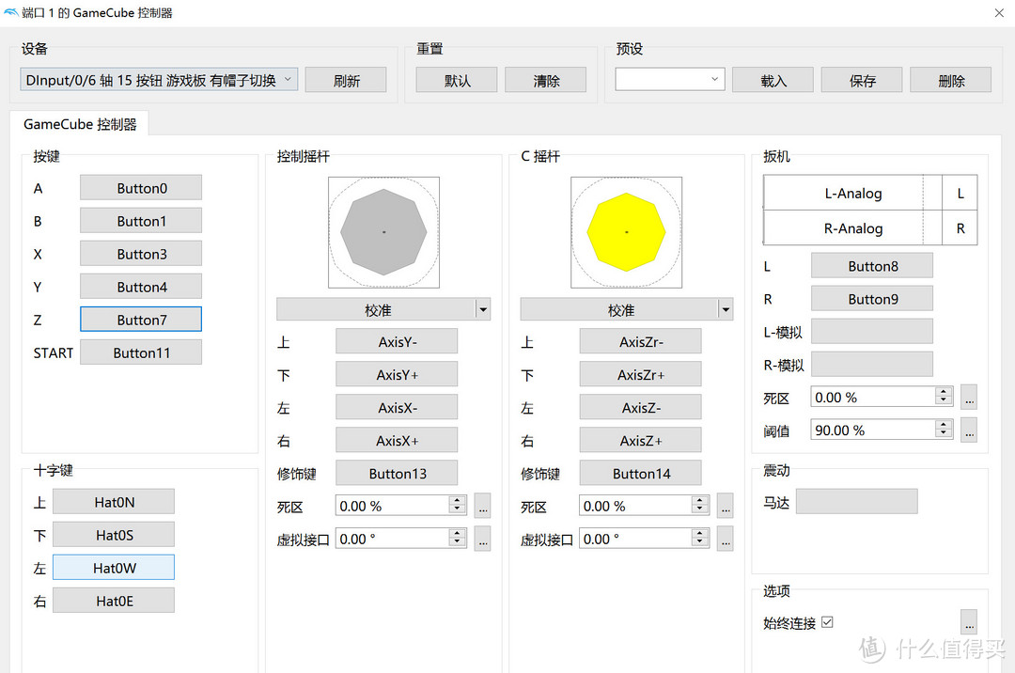
Task: Open C stick calibrate dropdown arrow
Action: tap(726, 310)
